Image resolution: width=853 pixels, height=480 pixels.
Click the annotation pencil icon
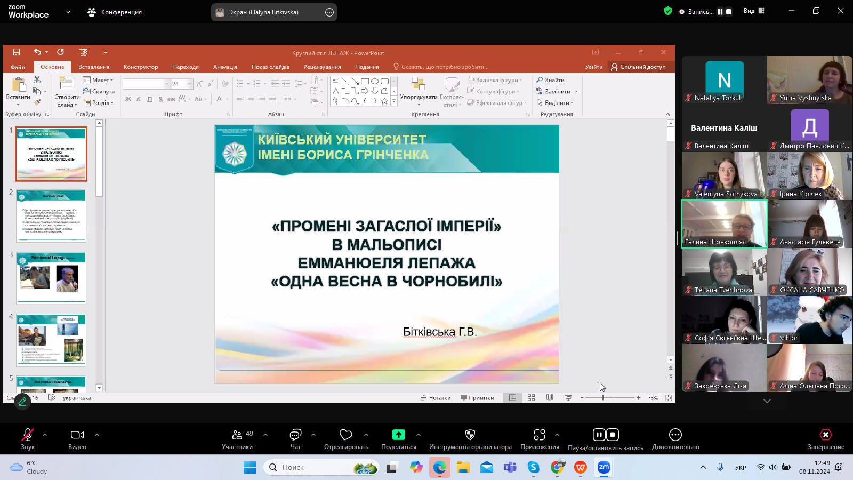22,402
